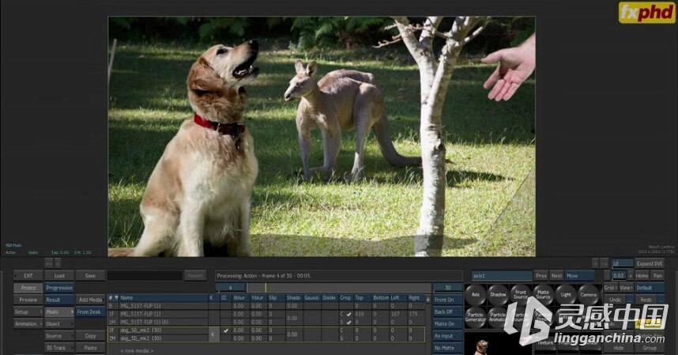This screenshot has height=355, width=678.
Task: Select the dog thumbnail in schematic
Action: pos(480,347)
